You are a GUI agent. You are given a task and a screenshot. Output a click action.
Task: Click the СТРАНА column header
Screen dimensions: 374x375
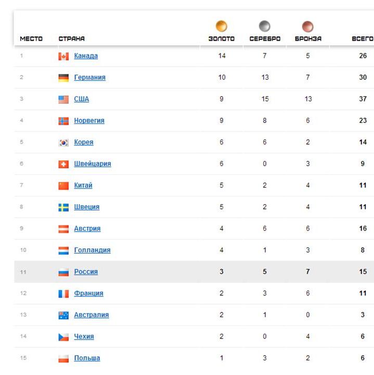coord(71,39)
